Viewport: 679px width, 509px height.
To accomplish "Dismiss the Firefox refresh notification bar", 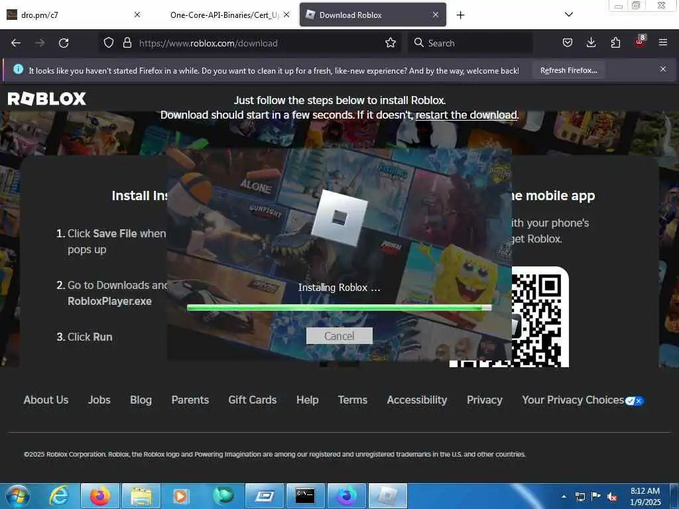I will [663, 69].
